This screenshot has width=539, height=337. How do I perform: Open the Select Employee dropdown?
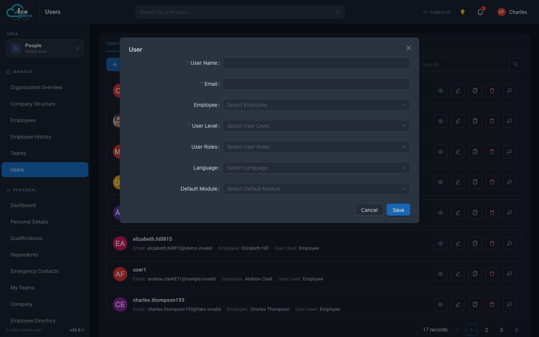tap(316, 105)
